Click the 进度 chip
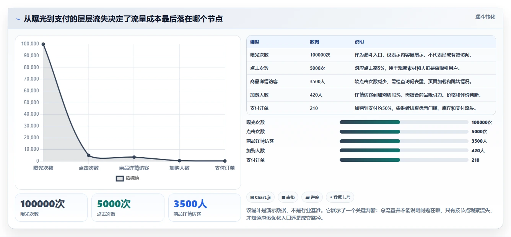Screen dimensions: 511x237 (x=312, y=197)
